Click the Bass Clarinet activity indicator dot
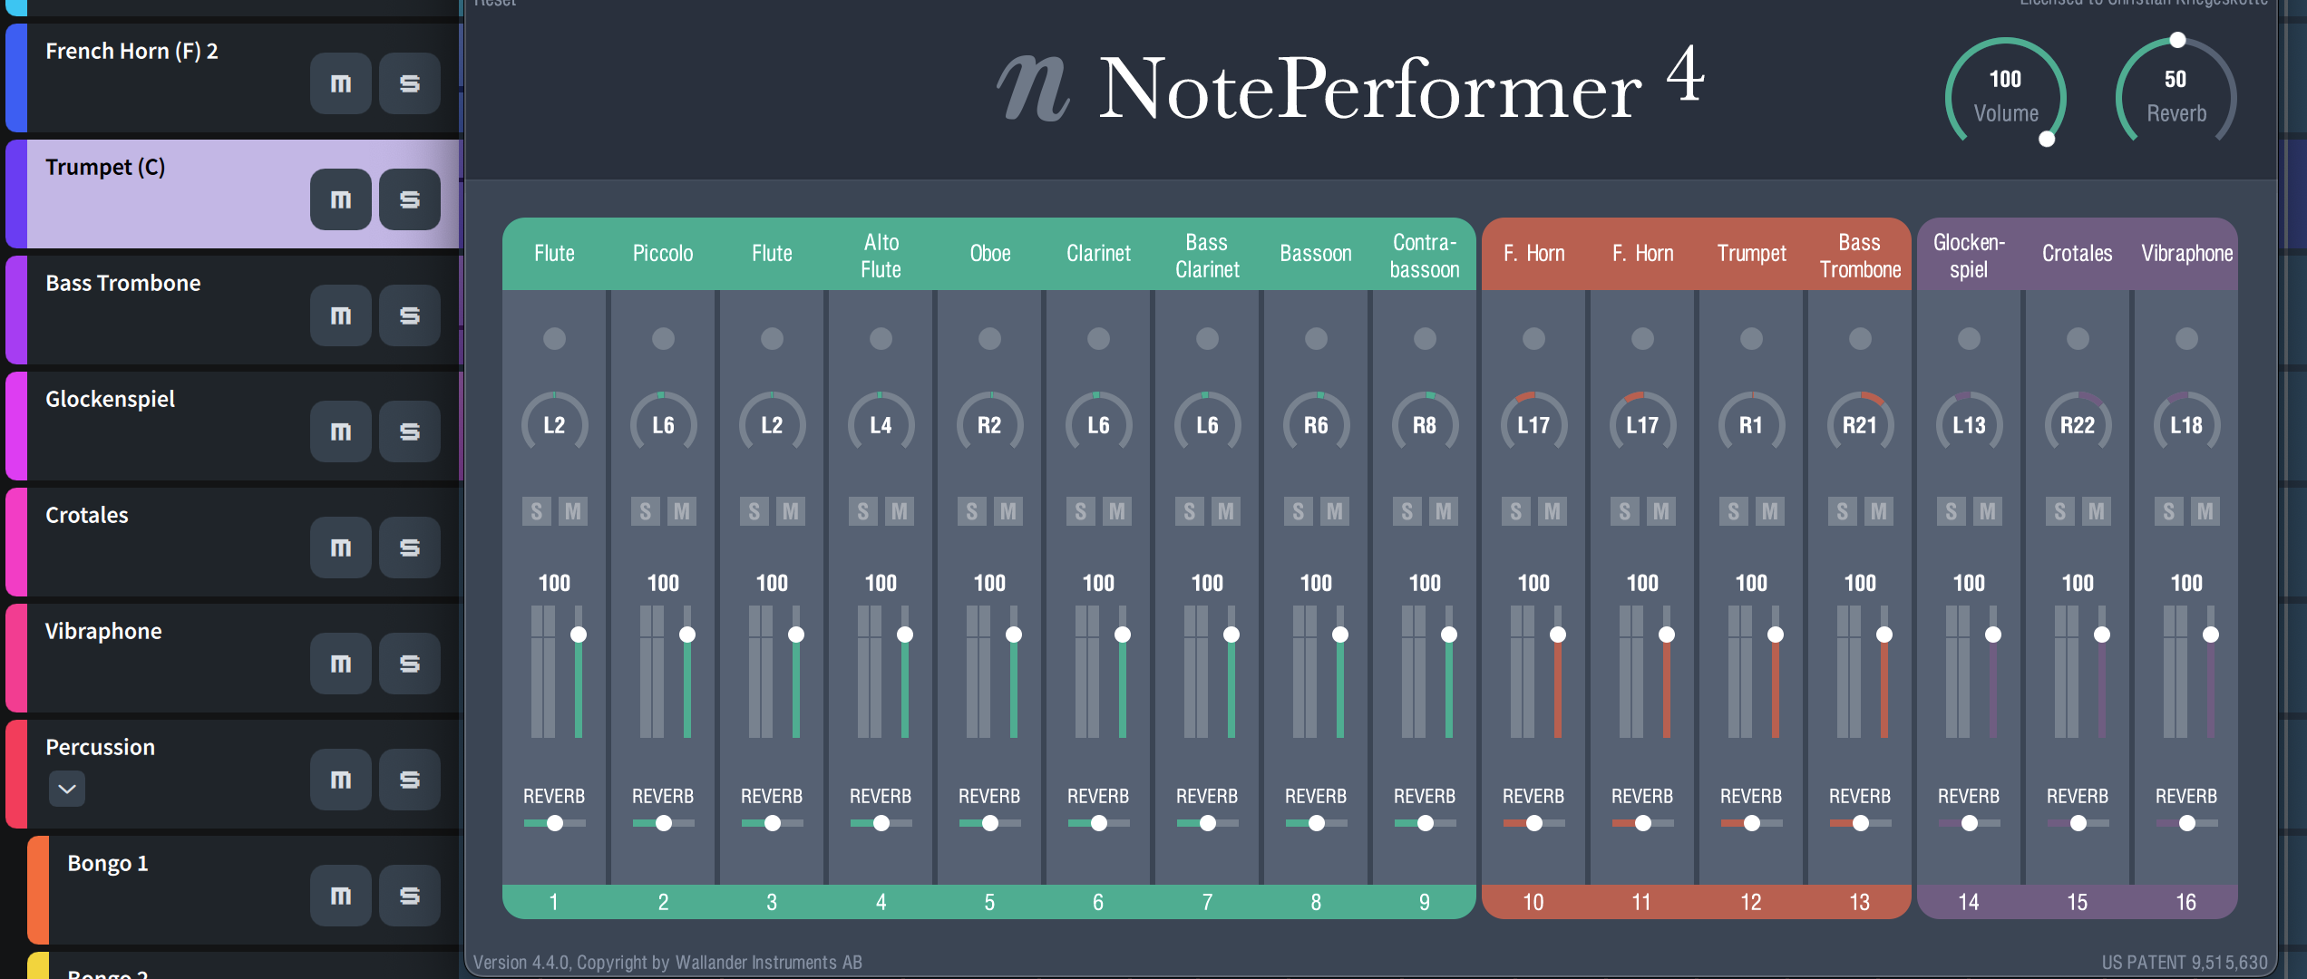 tap(1207, 339)
